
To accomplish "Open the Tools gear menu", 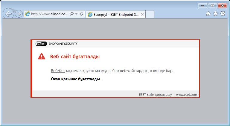I will pos(223,14).
